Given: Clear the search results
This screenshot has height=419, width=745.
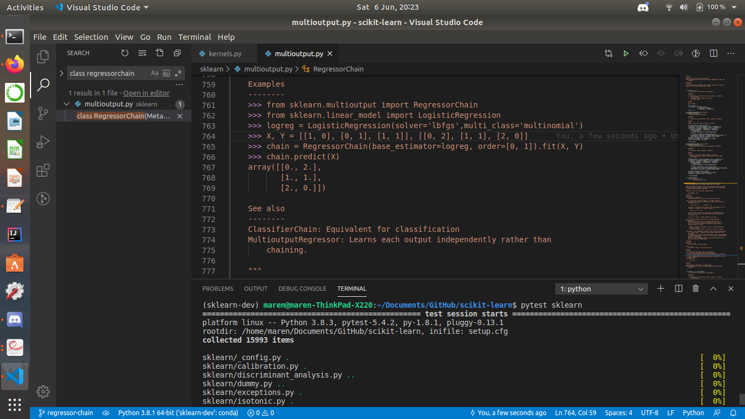Looking at the screenshot, I should (x=142, y=53).
